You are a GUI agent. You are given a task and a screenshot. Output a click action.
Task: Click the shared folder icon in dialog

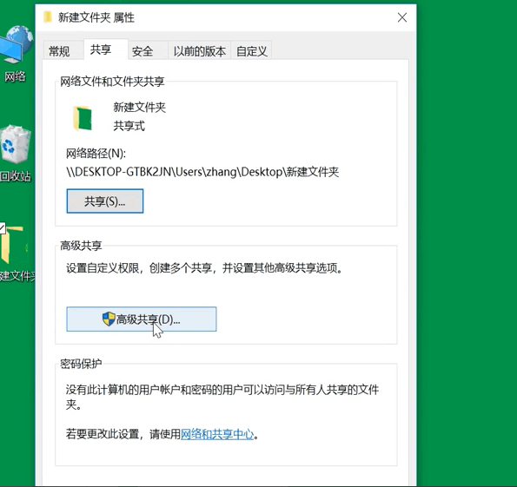pos(82,118)
